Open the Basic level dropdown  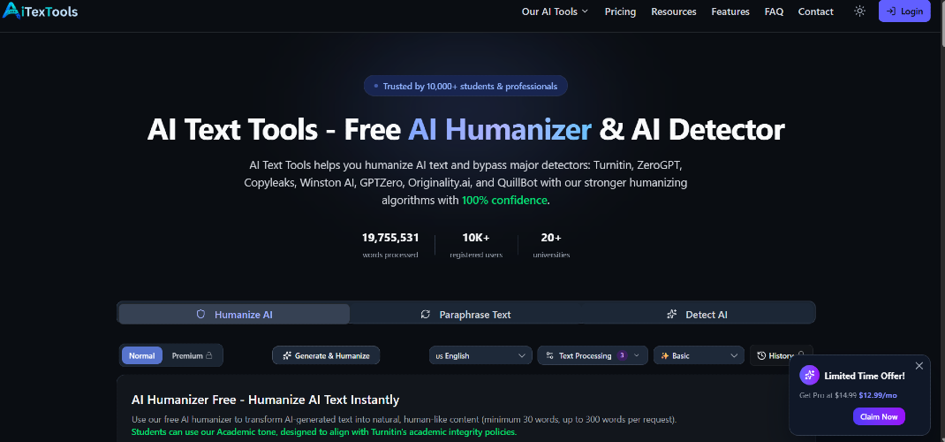tap(699, 355)
